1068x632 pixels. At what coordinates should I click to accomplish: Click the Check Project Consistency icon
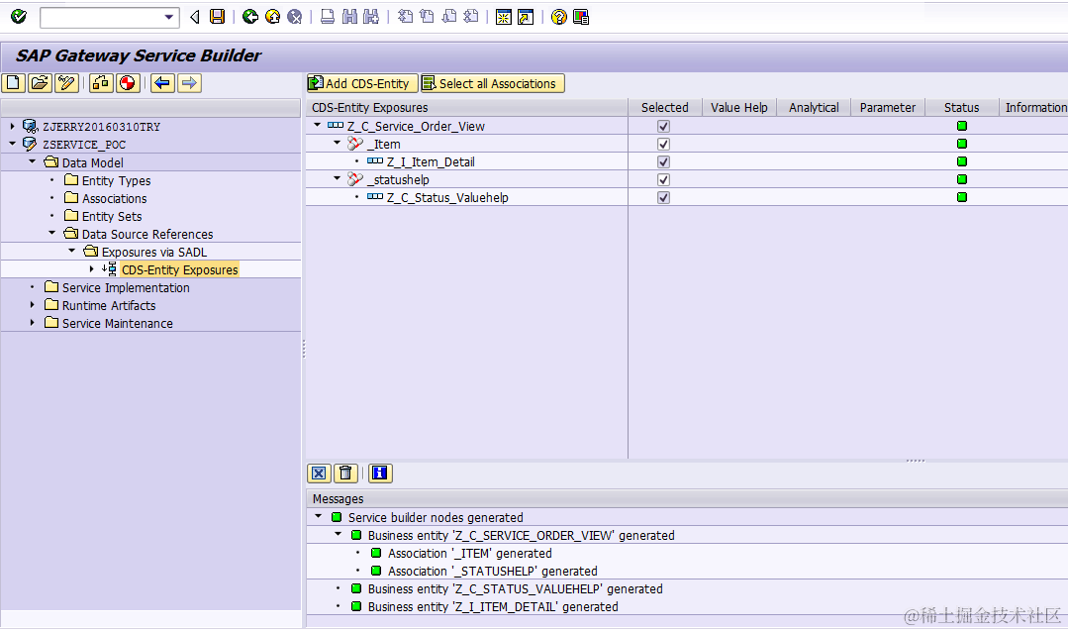[x=101, y=83]
